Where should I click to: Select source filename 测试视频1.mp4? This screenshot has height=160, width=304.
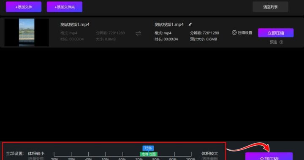(75, 24)
